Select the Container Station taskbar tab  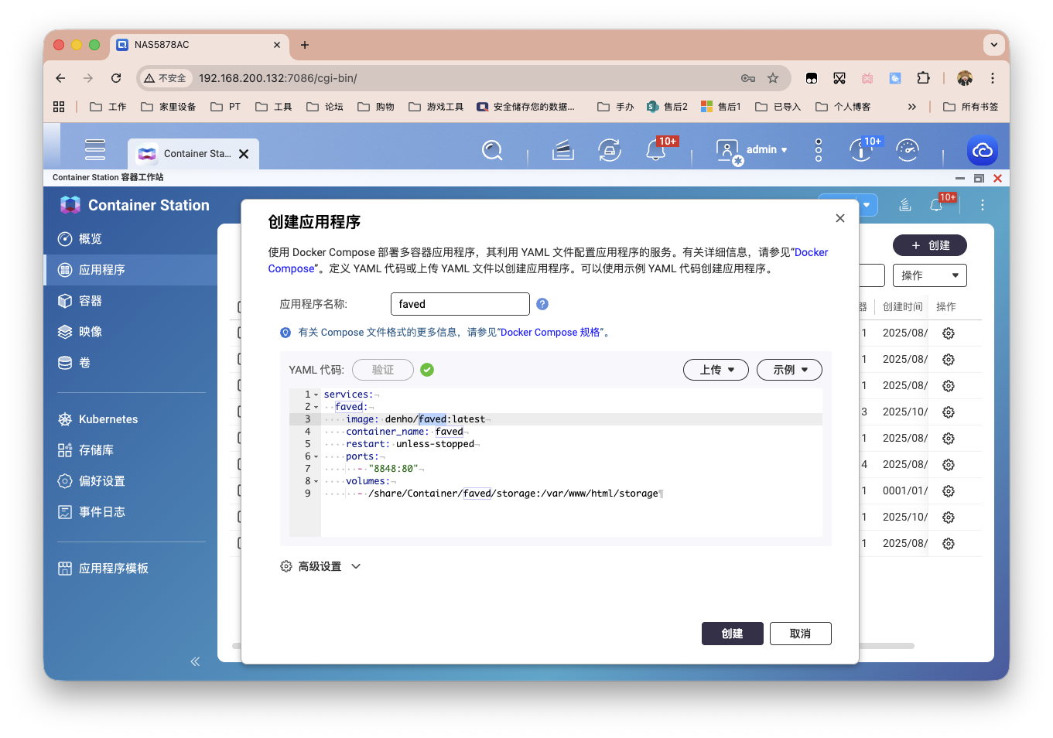tap(192, 153)
